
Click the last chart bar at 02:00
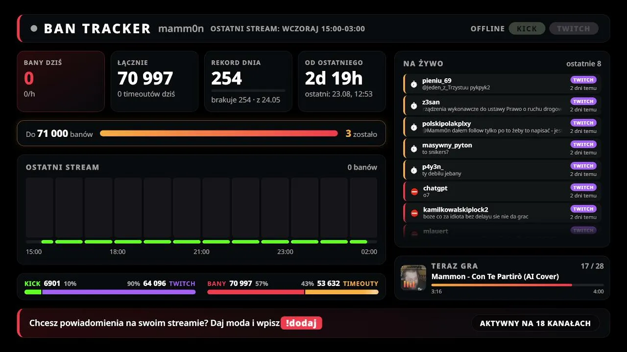point(363,208)
